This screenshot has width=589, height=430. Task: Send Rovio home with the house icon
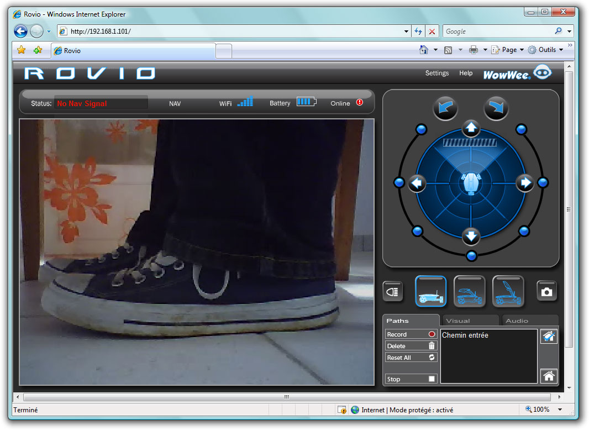549,376
